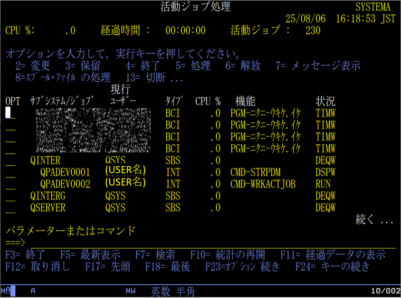
Task: Click the タイプ column header
Action: (x=174, y=101)
